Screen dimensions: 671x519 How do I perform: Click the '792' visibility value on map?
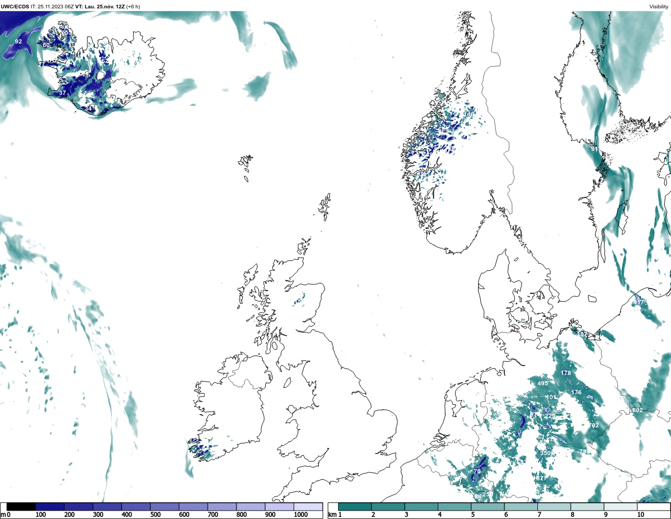593,425
